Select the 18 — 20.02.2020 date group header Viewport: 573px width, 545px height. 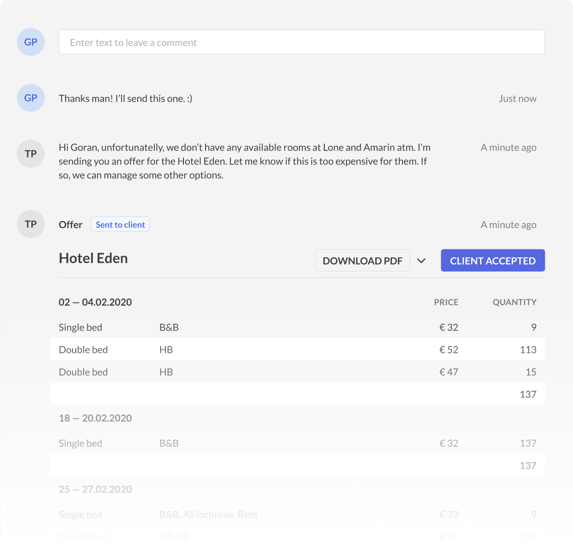[95, 418]
